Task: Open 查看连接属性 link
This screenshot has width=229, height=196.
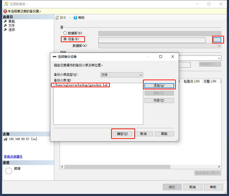Action: pyautogui.click(x=13, y=157)
